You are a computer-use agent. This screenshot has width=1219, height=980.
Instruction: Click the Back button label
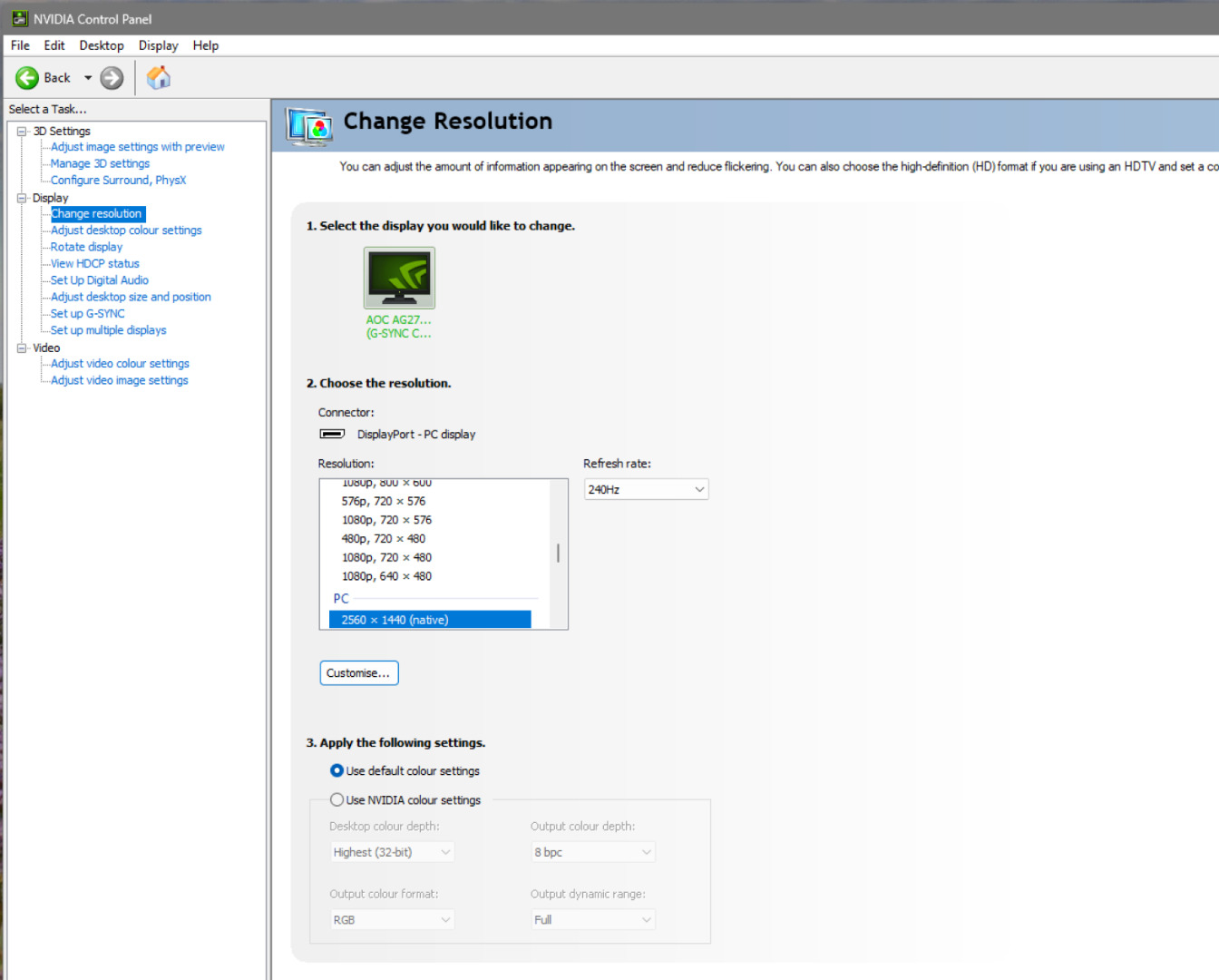[x=57, y=78]
